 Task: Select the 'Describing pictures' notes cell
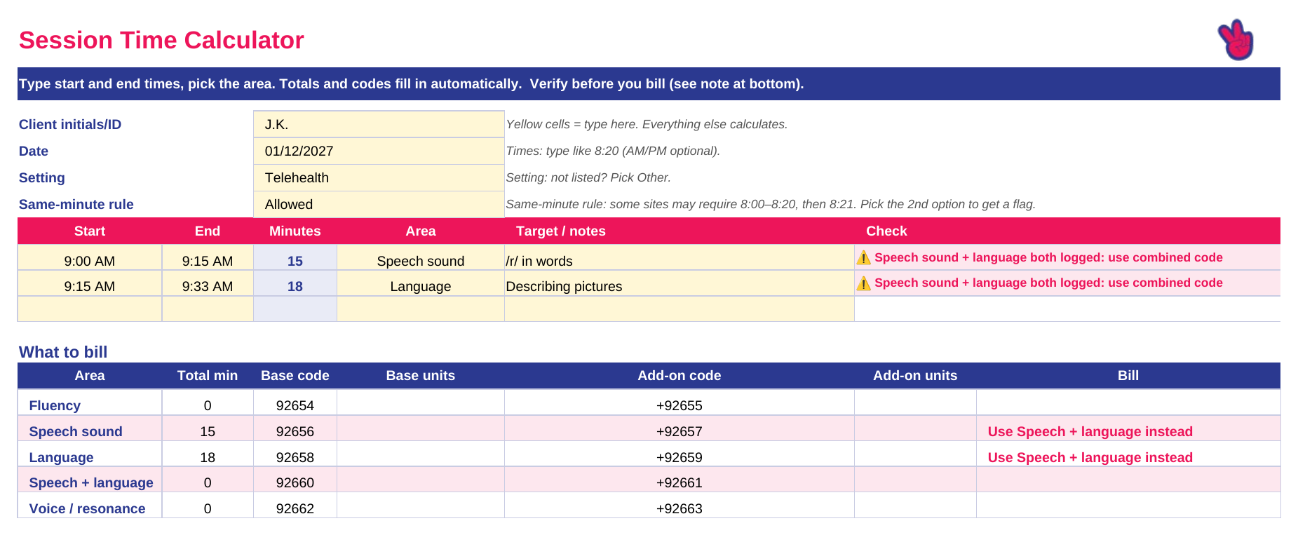point(680,283)
